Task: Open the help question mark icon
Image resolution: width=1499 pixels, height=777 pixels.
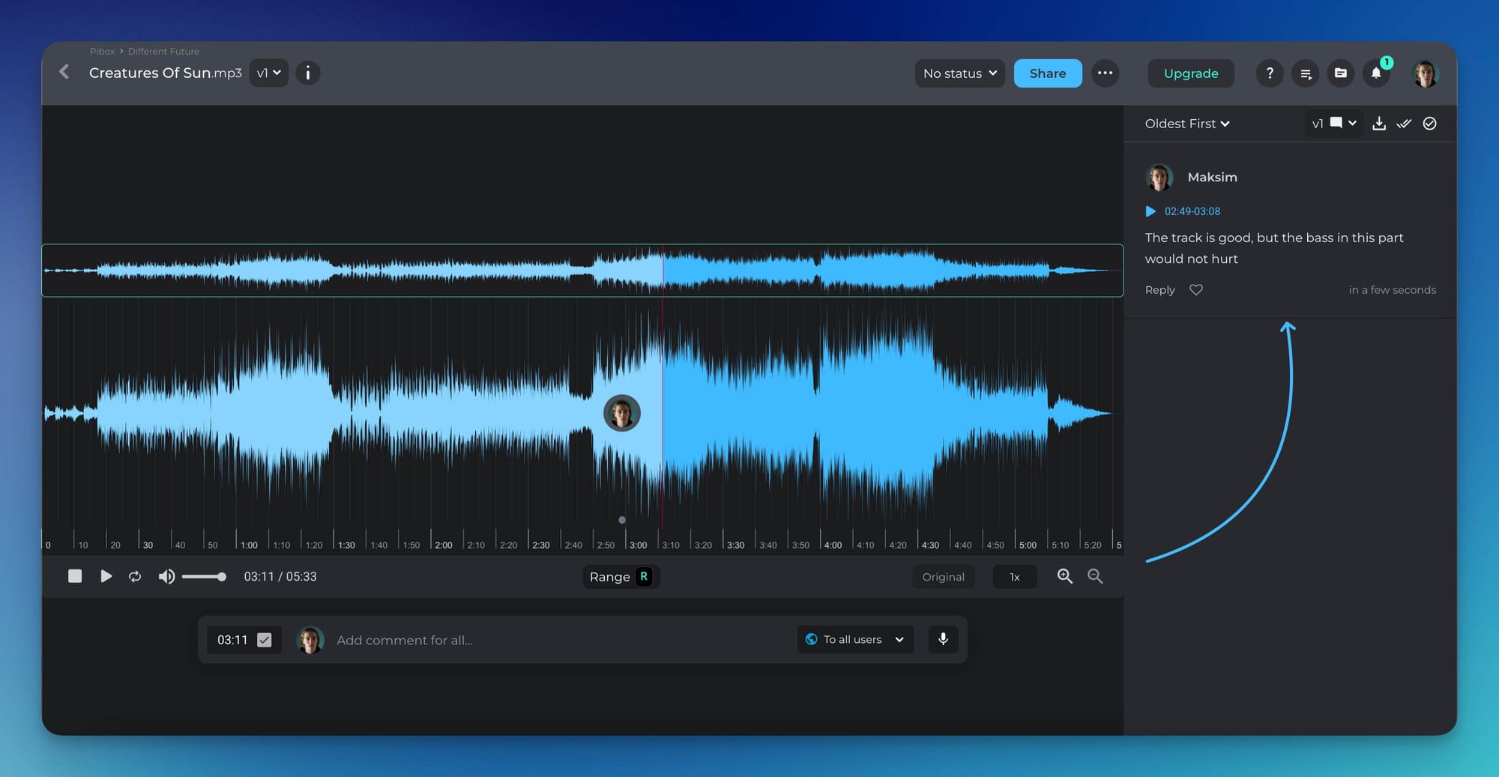Action: point(1270,73)
